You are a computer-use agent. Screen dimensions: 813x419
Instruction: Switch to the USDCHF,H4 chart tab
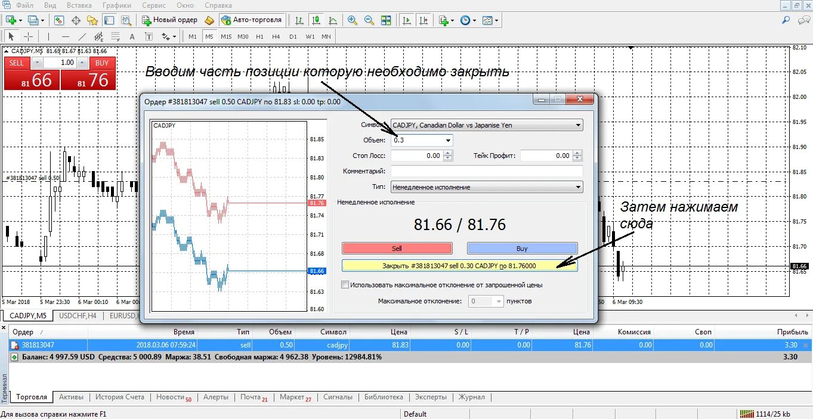pos(78,316)
